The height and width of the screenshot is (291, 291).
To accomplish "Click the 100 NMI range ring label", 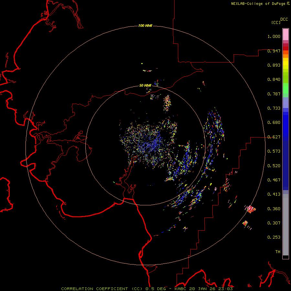I will 145,26.
